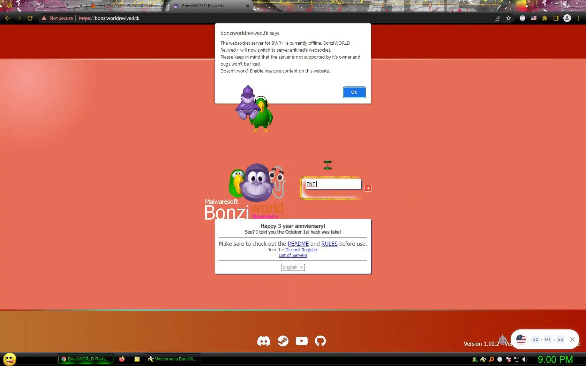Image resolution: width=586 pixels, height=366 pixels.
Task: Go back in the browser
Action: click(x=8, y=18)
